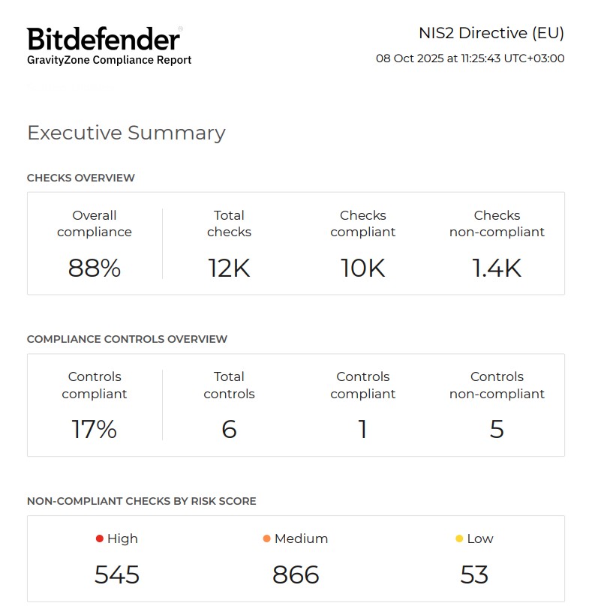This screenshot has height=606, width=592.
Task: Click the total controls value 6
Action: click(x=229, y=429)
